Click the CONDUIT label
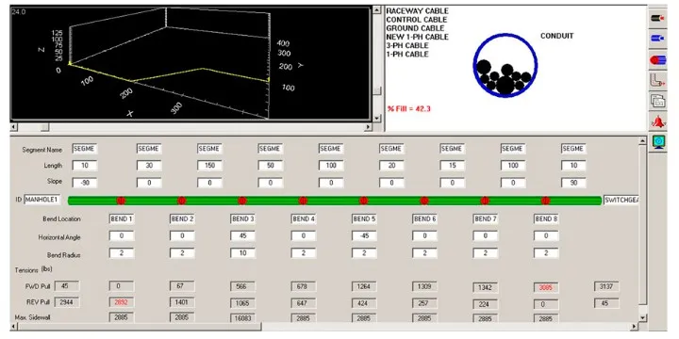679x339 pixels. [x=557, y=36]
